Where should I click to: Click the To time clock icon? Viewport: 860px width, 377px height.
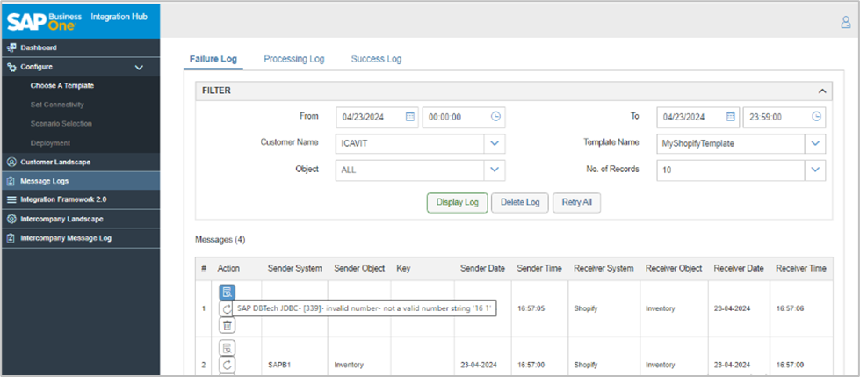(x=816, y=116)
